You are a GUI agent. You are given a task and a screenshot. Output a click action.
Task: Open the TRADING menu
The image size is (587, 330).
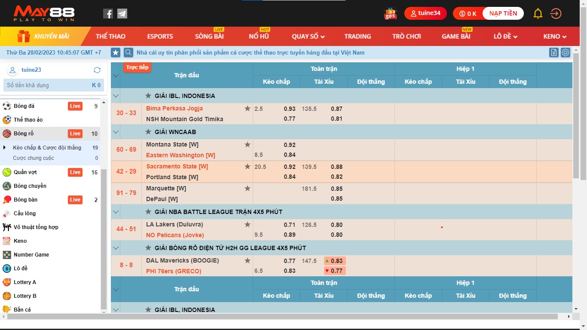[x=358, y=37]
